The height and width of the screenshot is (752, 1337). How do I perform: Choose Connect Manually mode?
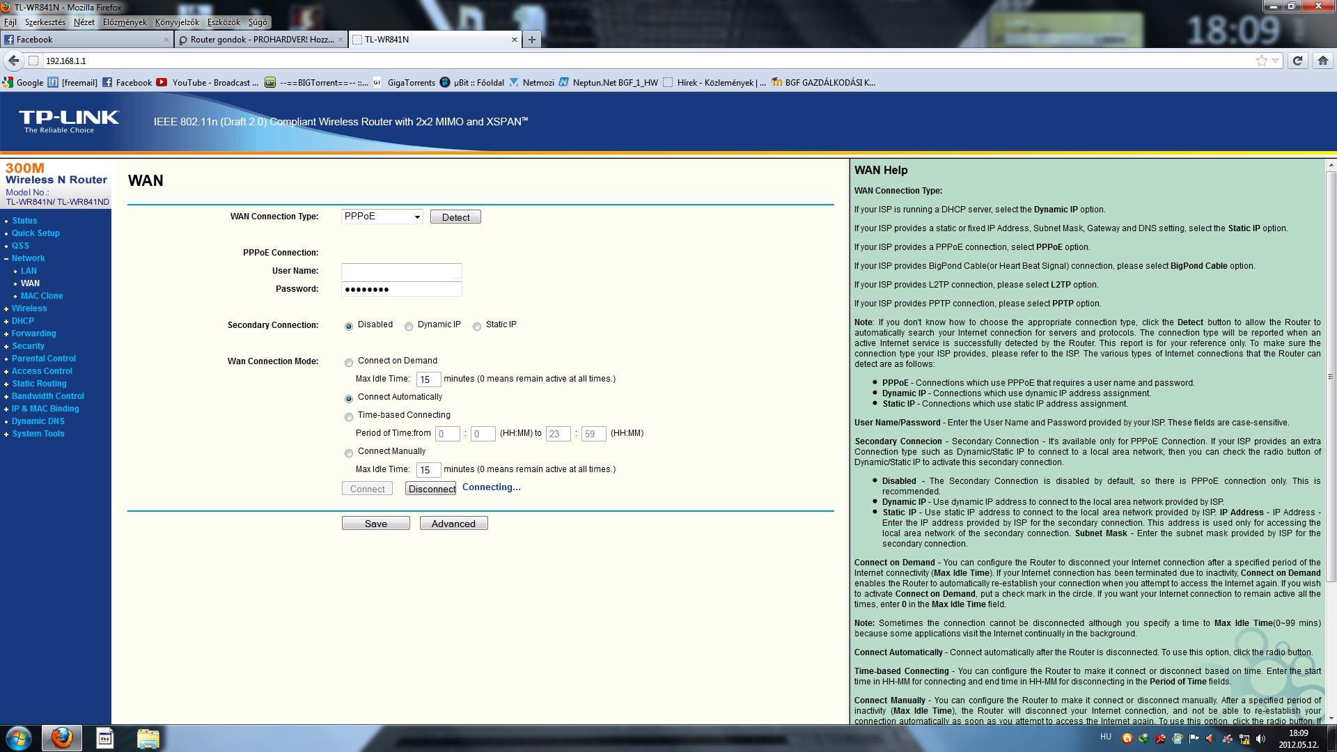(349, 453)
